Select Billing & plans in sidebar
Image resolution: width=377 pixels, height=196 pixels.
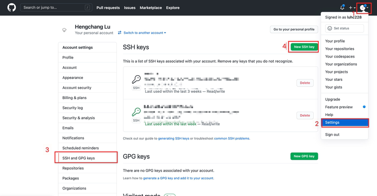pyautogui.click(x=87, y=98)
